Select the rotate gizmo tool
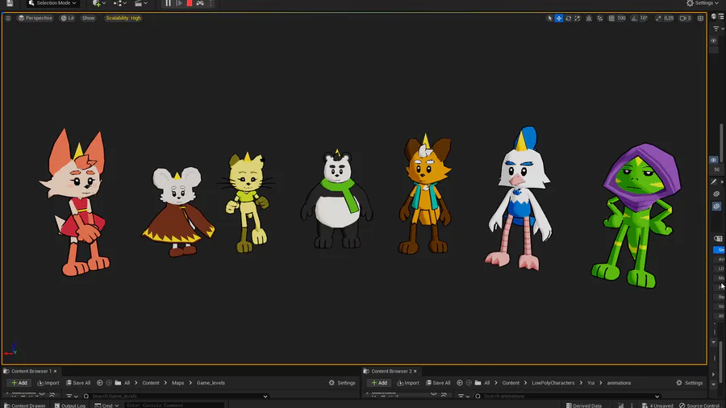Image resolution: width=726 pixels, height=408 pixels. click(x=568, y=18)
